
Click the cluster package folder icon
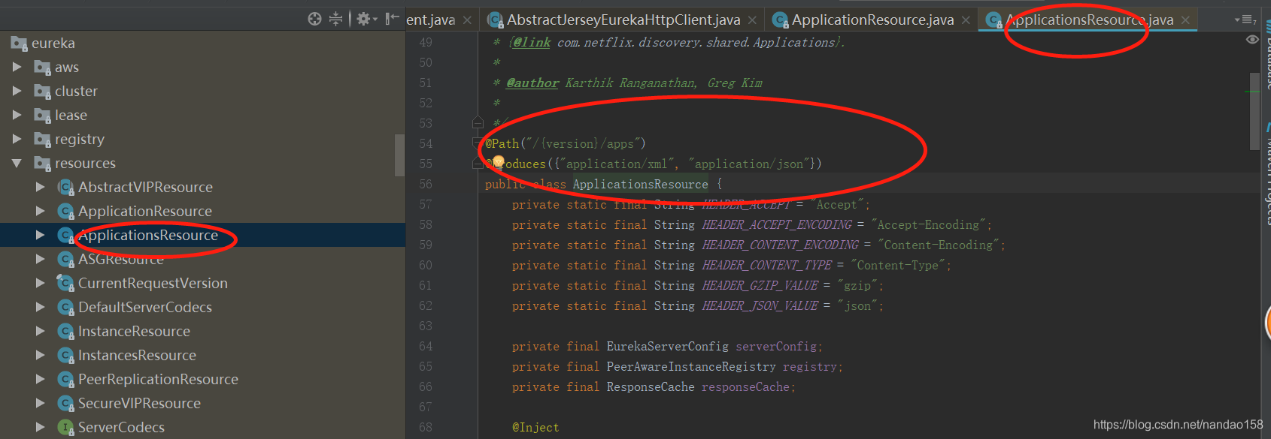[42, 92]
